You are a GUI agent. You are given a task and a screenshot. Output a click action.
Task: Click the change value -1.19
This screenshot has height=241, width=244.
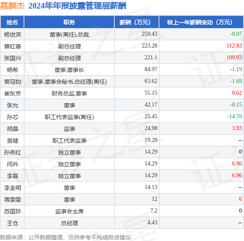[x=236, y=69]
